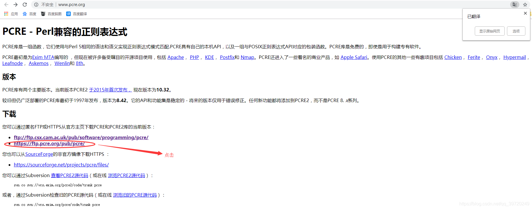The height and width of the screenshot is (209, 532).
Task: Click the PCRE - Perl兼容的正则表达式 heading
Action: (x=65, y=32)
